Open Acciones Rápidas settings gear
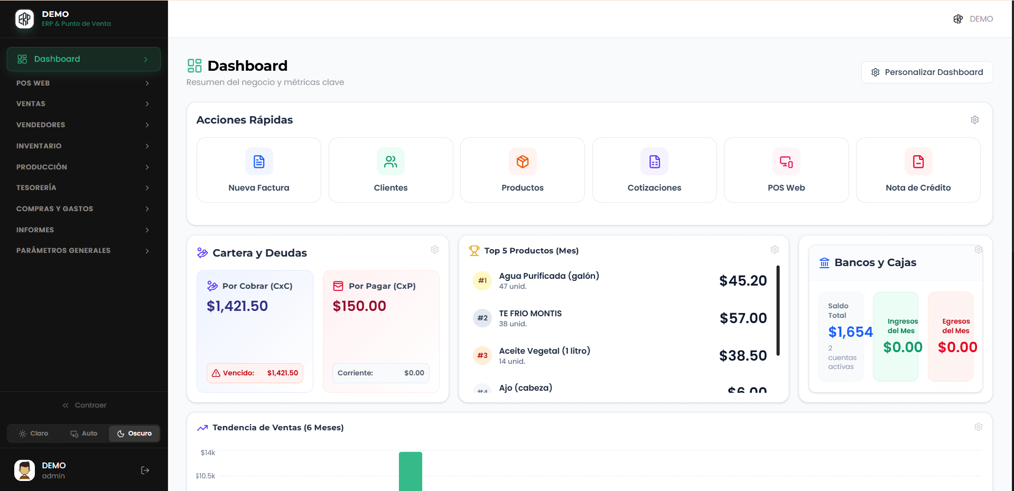 pyautogui.click(x=975, y=120)
